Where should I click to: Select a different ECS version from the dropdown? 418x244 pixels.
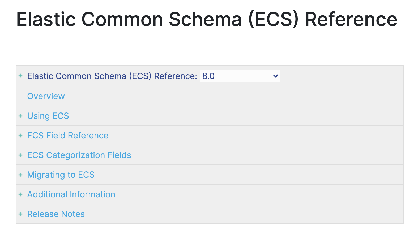(x=239, y=76)
